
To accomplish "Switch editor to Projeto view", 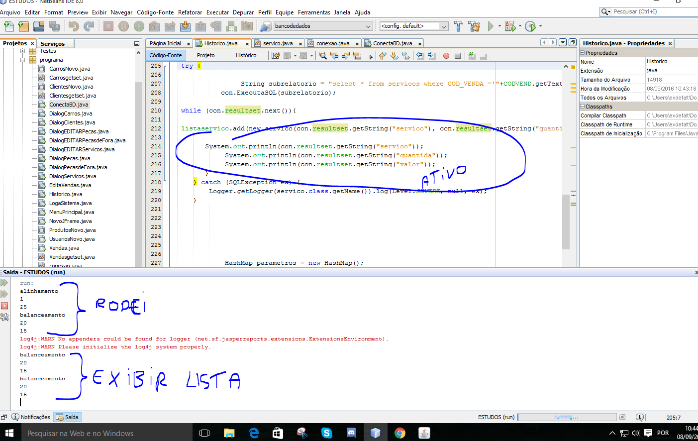I will [205, 55].
